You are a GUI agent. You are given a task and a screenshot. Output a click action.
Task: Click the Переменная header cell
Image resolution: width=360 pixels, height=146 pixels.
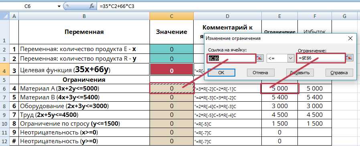84,32
